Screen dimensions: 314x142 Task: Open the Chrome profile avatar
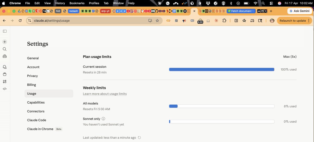pyautogui.click(x=272, y=21)
